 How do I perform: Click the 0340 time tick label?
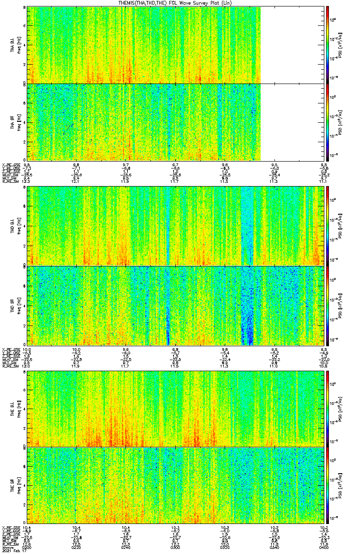click(274, 547)
